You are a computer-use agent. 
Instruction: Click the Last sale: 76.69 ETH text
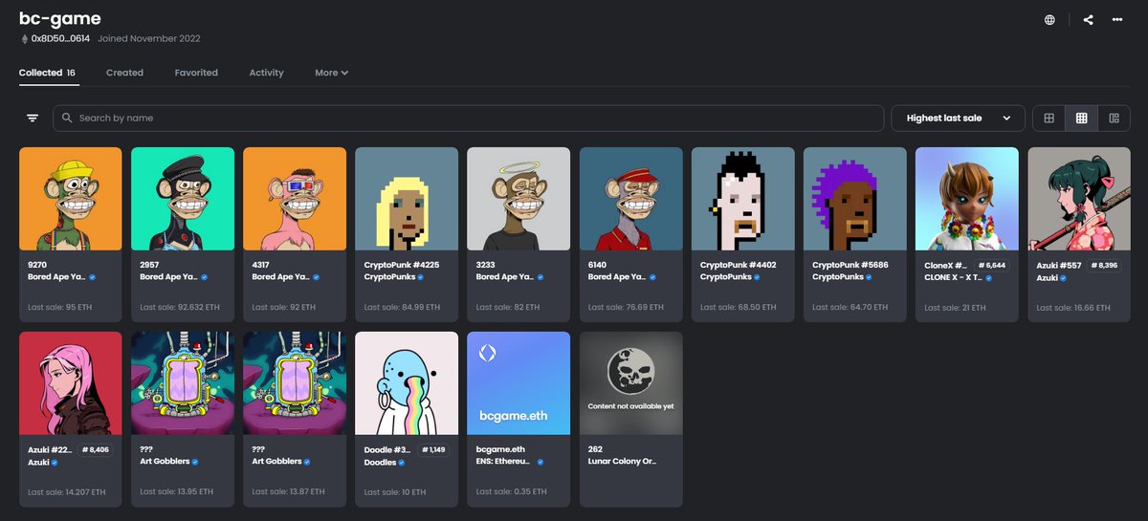pyautogui.click(x=626, y=307)
